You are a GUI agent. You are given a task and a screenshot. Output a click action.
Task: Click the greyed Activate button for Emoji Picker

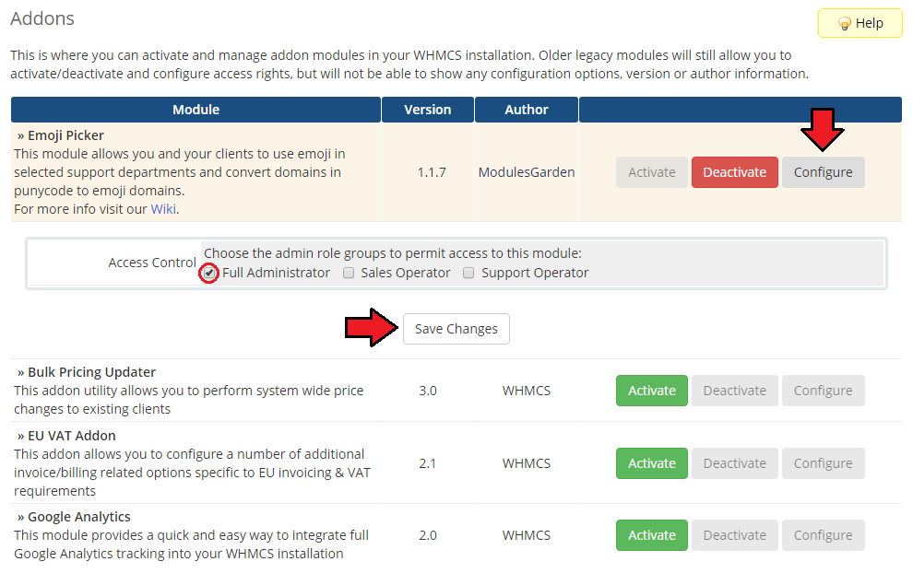[652, 172]
